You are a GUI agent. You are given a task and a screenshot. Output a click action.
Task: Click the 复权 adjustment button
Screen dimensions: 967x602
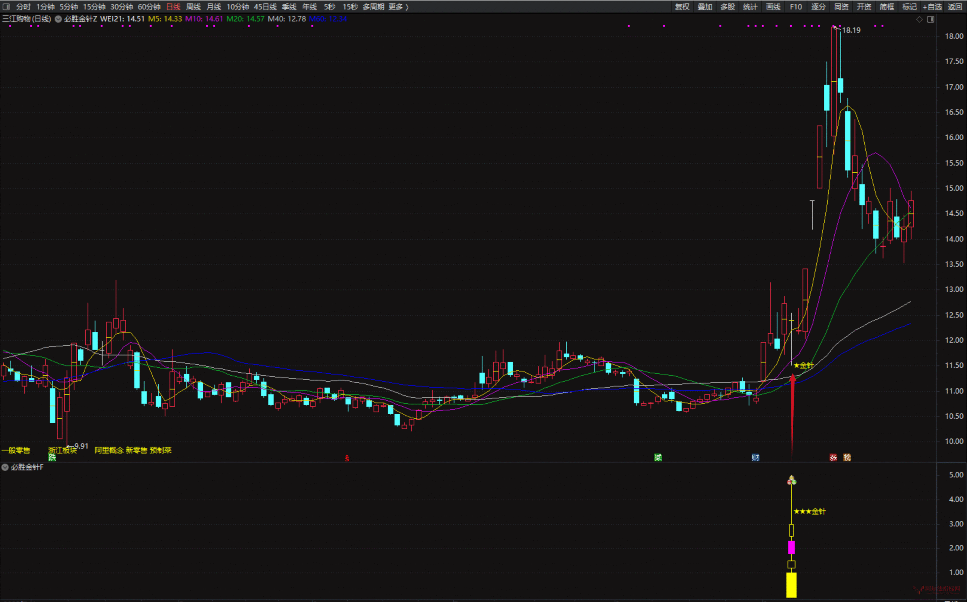[x=682, y=7]
